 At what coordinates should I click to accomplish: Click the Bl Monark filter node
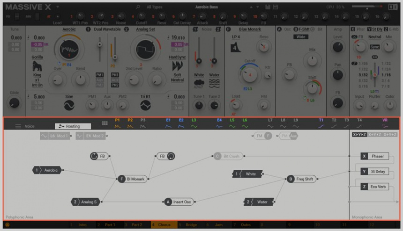tap(133, 179)
